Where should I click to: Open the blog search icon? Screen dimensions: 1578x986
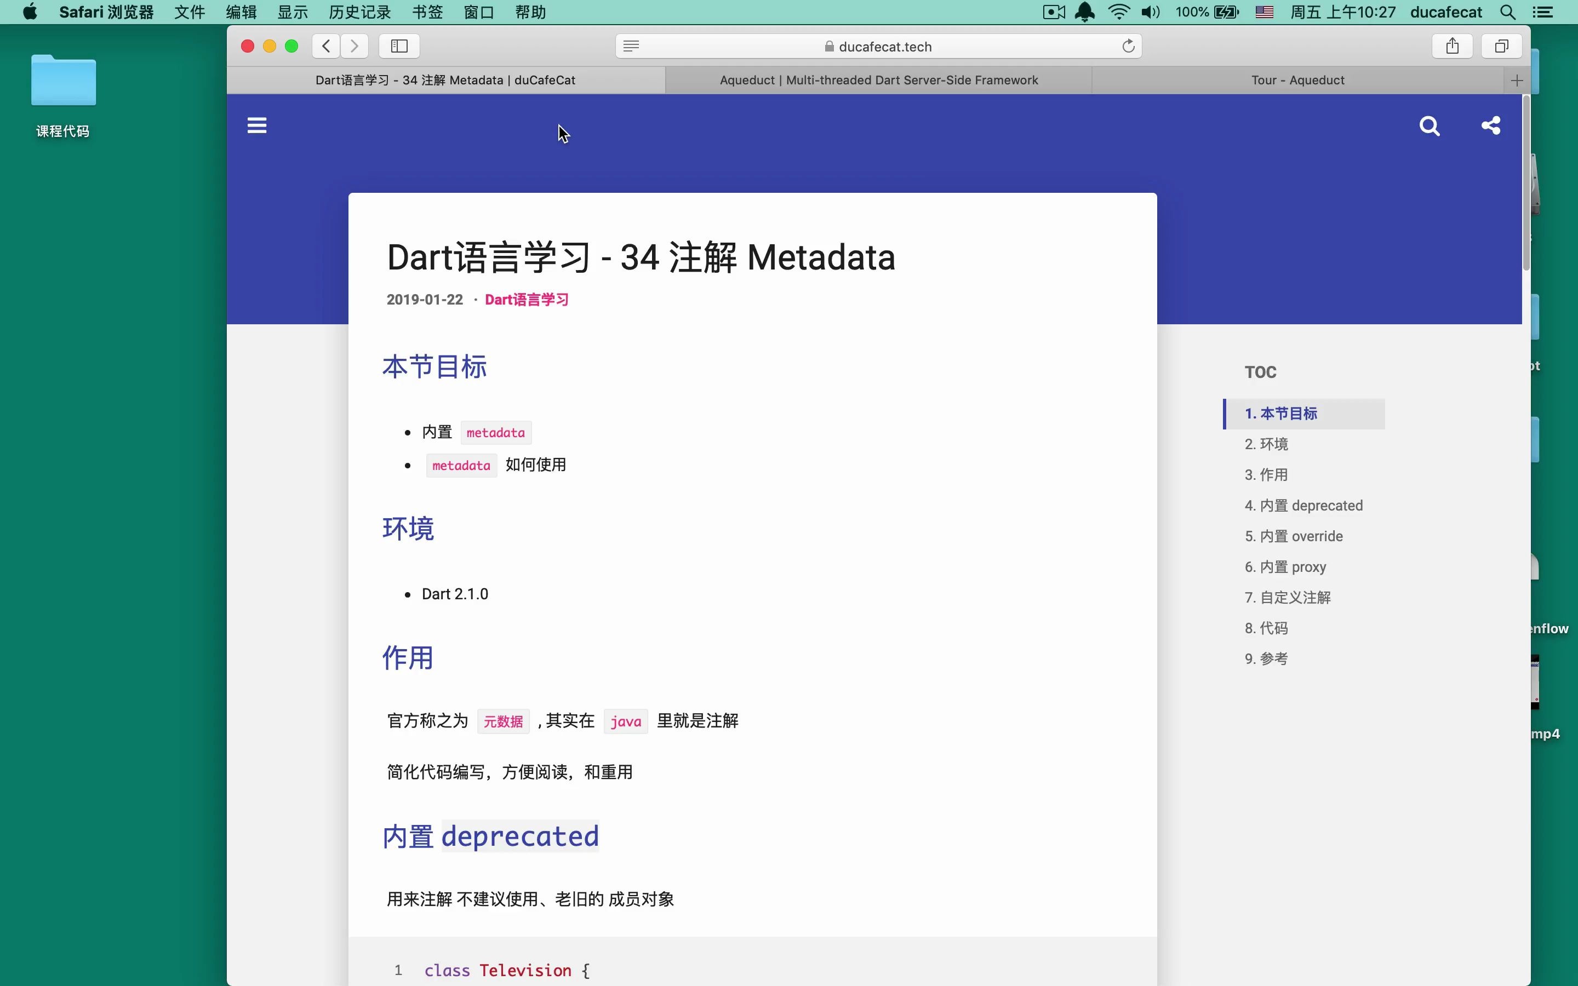click(1430, 125)
